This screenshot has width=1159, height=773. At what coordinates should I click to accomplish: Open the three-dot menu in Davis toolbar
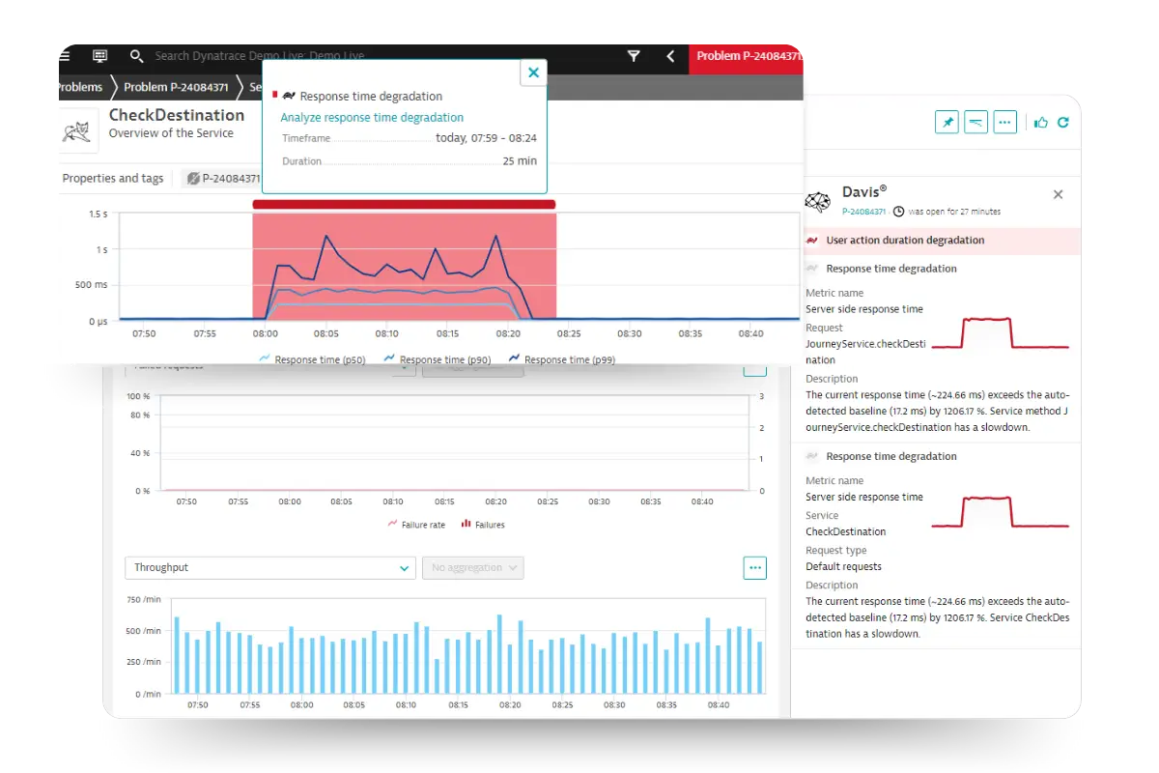[1004, 123]
